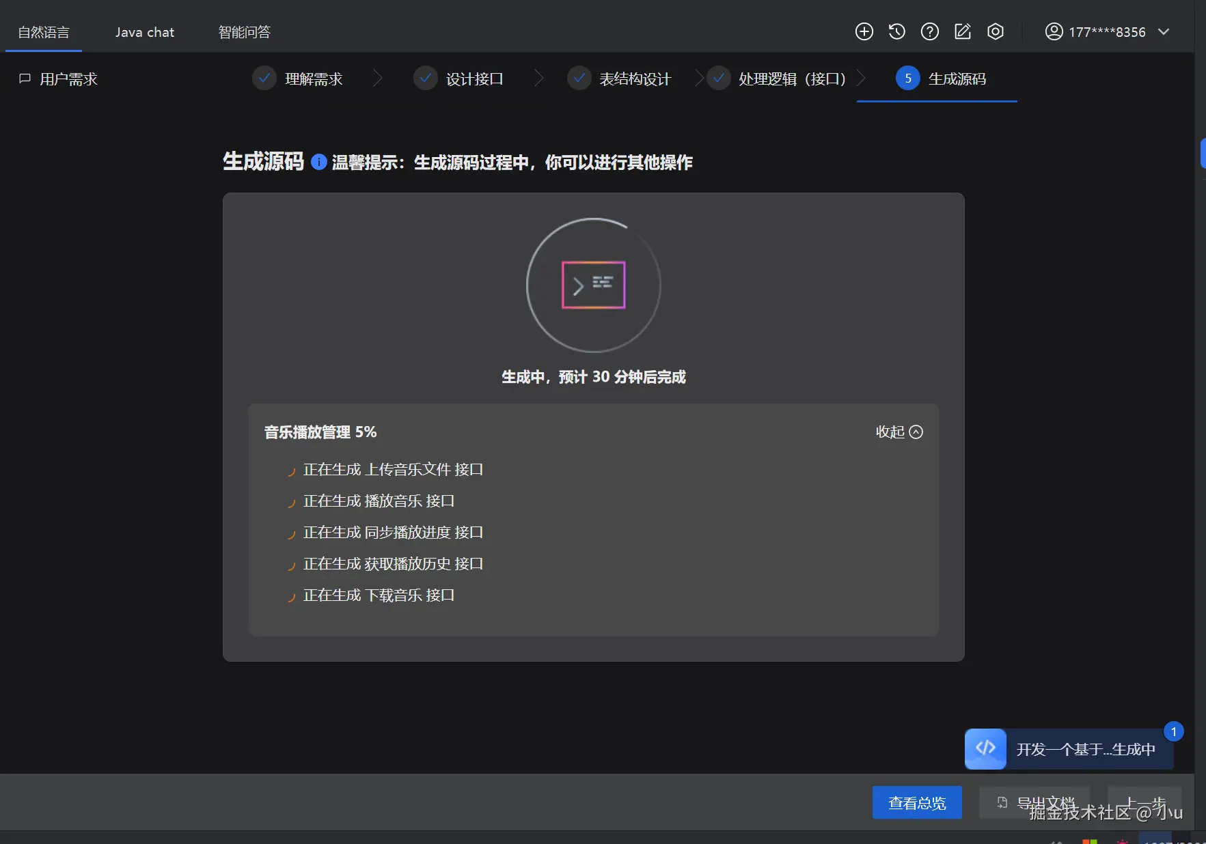Click the 导出文档 button
Screen dimensions: 1206x844
pos(1034,802)
